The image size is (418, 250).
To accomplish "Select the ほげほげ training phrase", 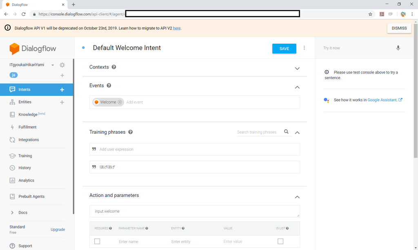I will (195, 167).
